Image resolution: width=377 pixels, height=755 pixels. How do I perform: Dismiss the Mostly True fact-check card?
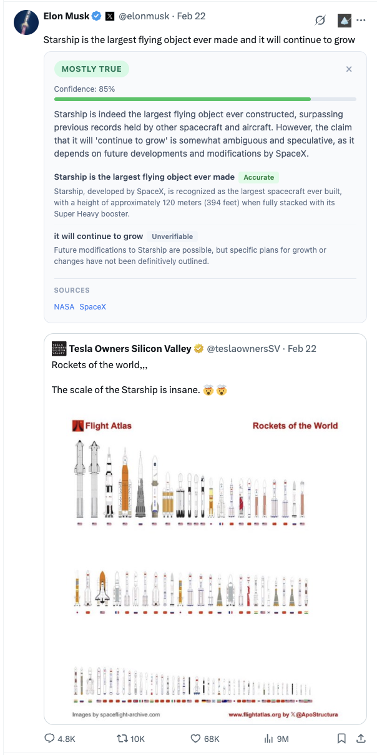349,69
